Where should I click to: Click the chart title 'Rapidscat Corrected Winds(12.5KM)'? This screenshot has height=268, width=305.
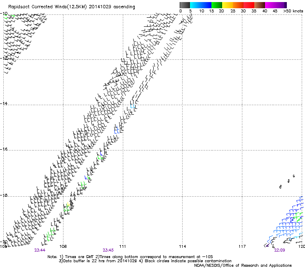(47, 7)
